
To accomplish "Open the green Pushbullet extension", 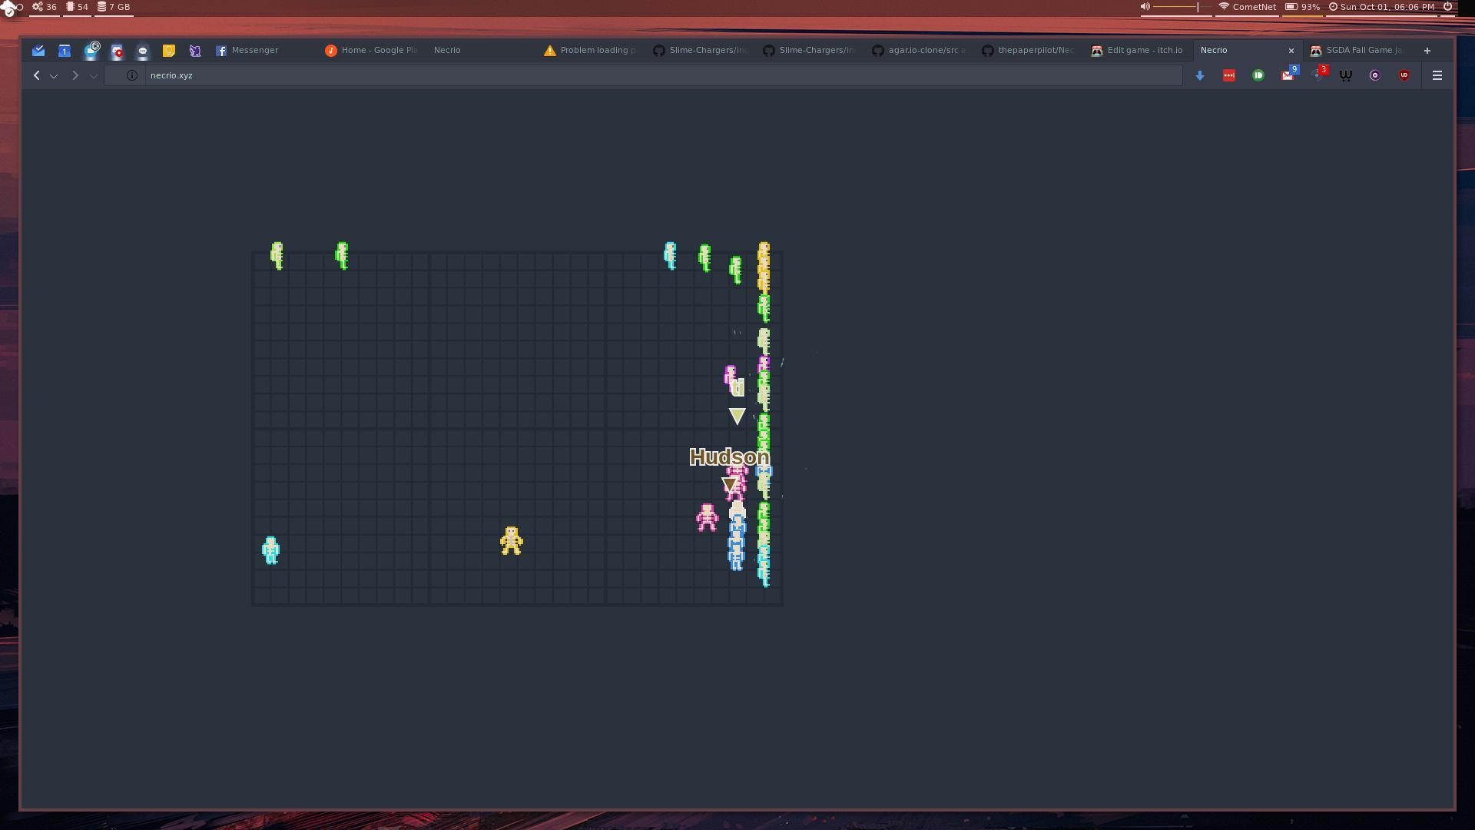I will pos(1258,75).
